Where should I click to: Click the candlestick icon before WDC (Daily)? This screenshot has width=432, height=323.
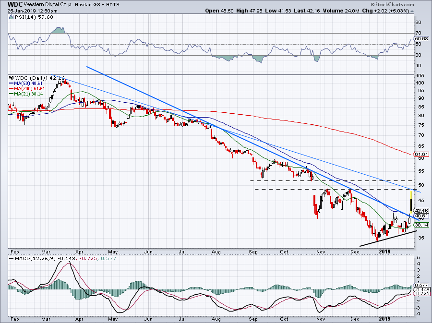pos(12,78)
